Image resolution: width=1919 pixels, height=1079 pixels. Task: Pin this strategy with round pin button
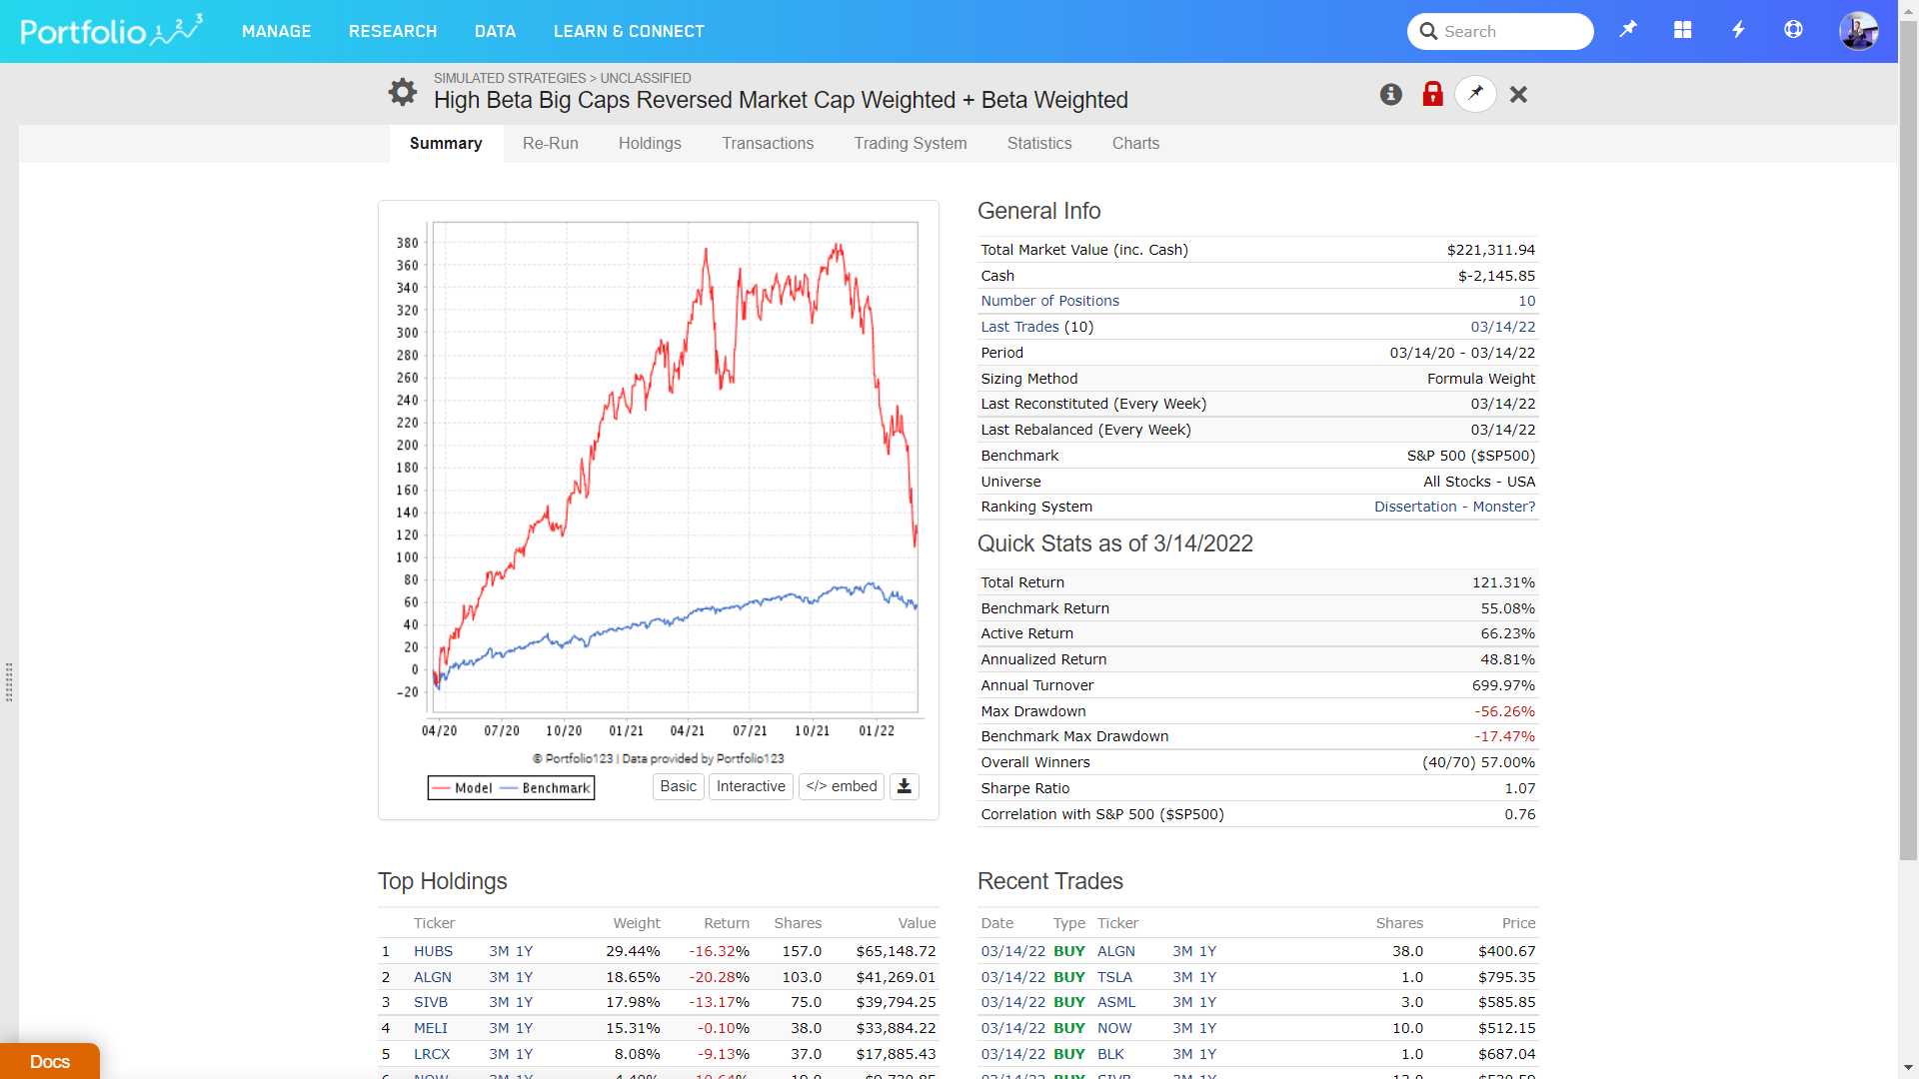pyautogui.click(x=1475, y=94)
